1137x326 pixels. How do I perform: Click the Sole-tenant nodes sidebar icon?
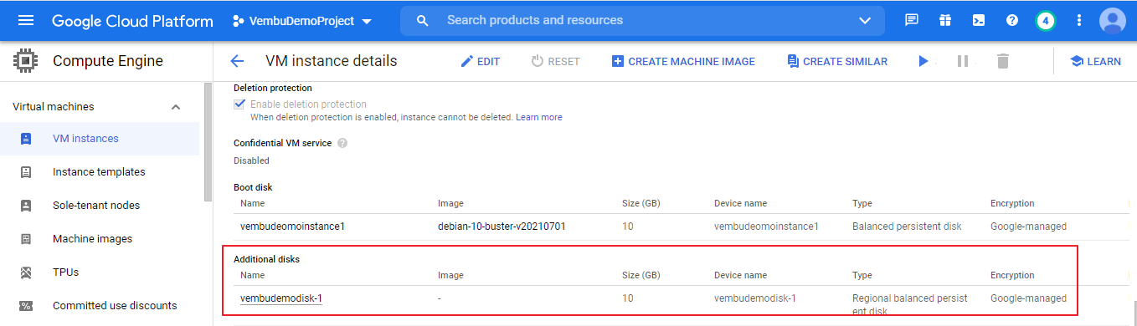tap(26, 206)
